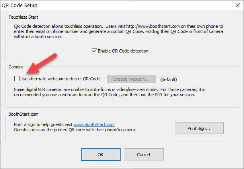Screen dimensions: 244x169
Task: Click the BoothStart.com group heading
Action: pyautogui.click(x=23, y=114)
